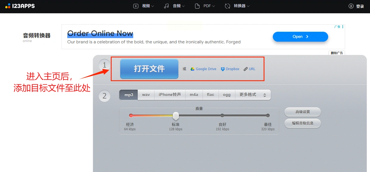Open the 转换器 menu
The height and width of the screenshot is (172, 370).
(237, 6)
